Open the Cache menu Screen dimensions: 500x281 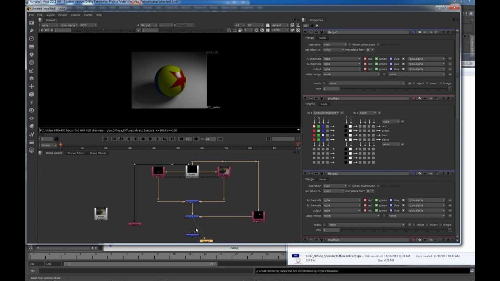88,15
